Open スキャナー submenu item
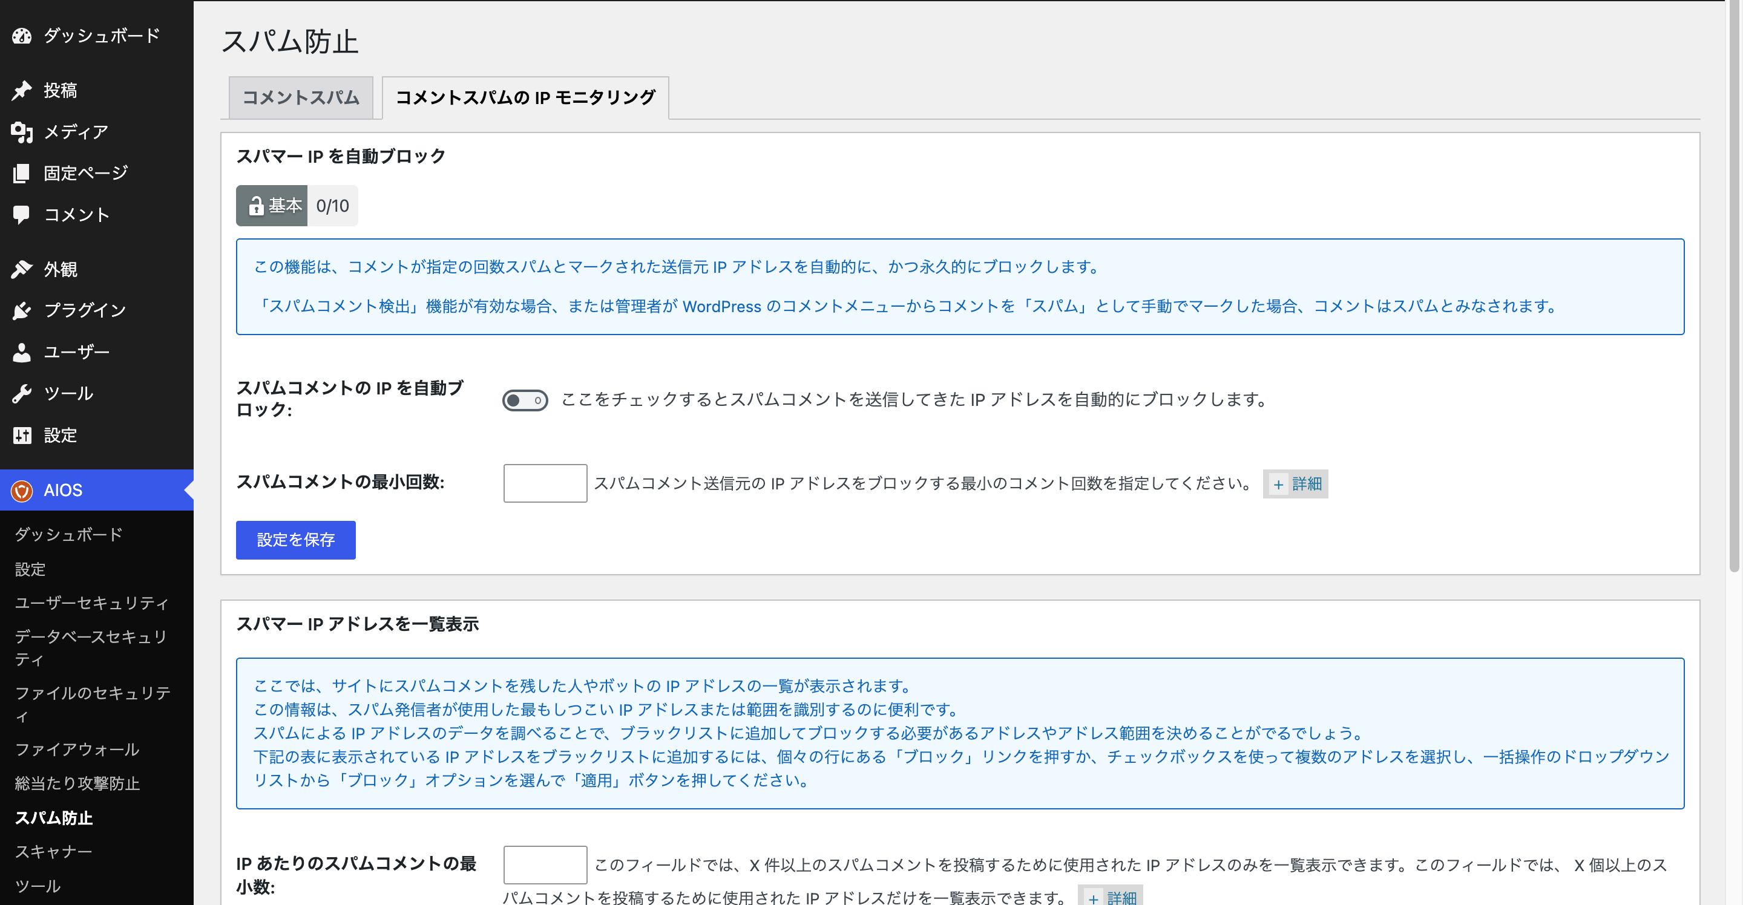 [53, 852]
